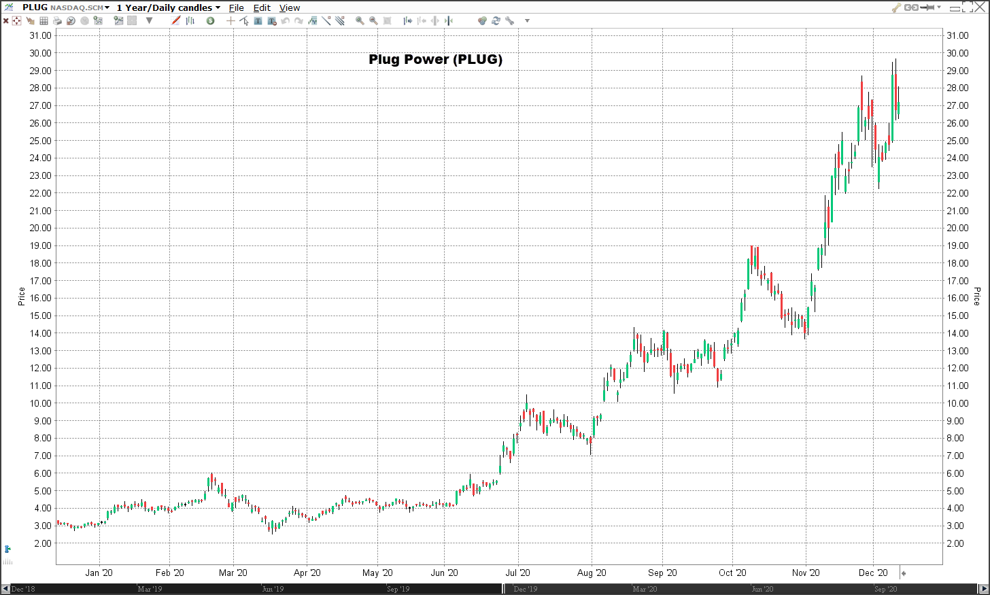Toggle the pushpin pin-window icon
Image resolution: width=990 pixels, height=595 pixels.
click(x=927, y=7)
